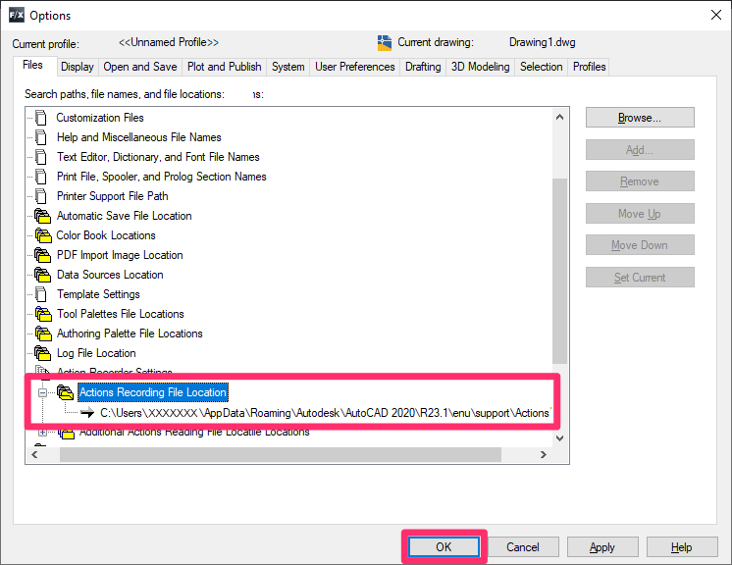Select Text Editor, Dictionary, and Font File Names
This screenshot has height=565, width=732.
point(158,157)
